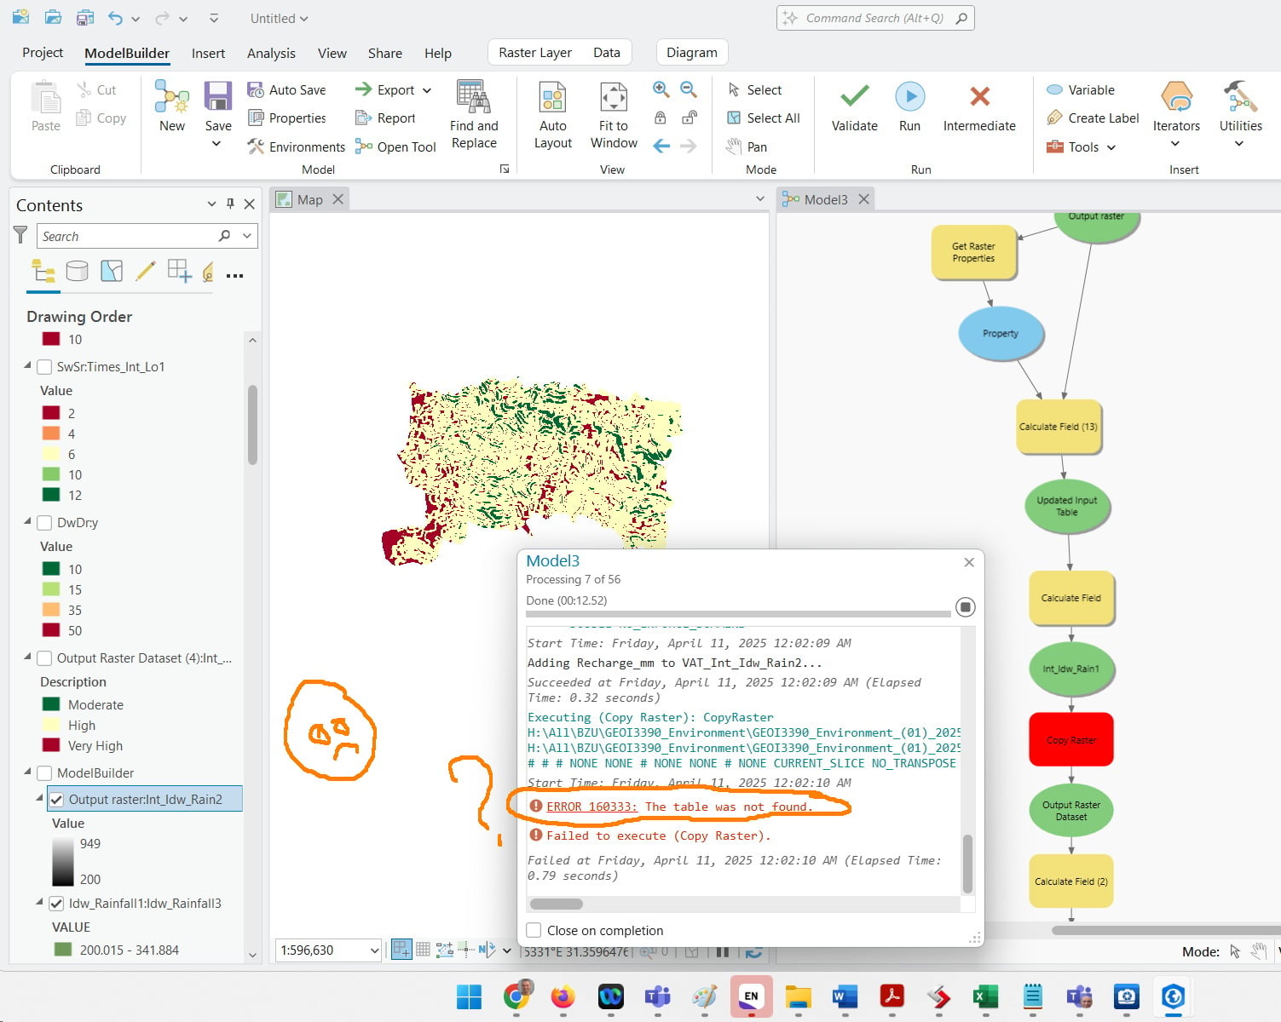Viewport: 1281px width, 1022px height.
Task: Stop the Model3 processing
Action: (x=965, y=606)
